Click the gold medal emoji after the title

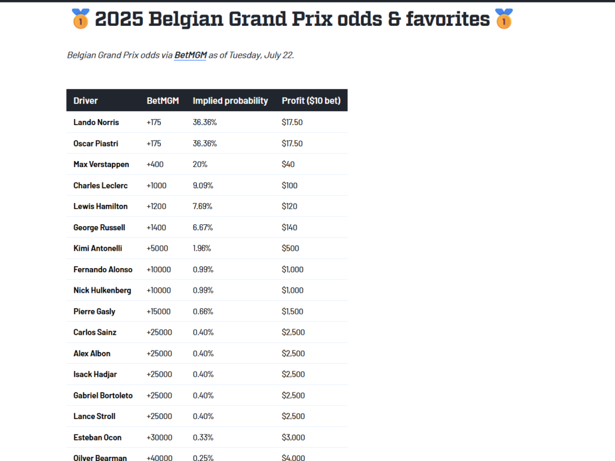tap(504, 19)
